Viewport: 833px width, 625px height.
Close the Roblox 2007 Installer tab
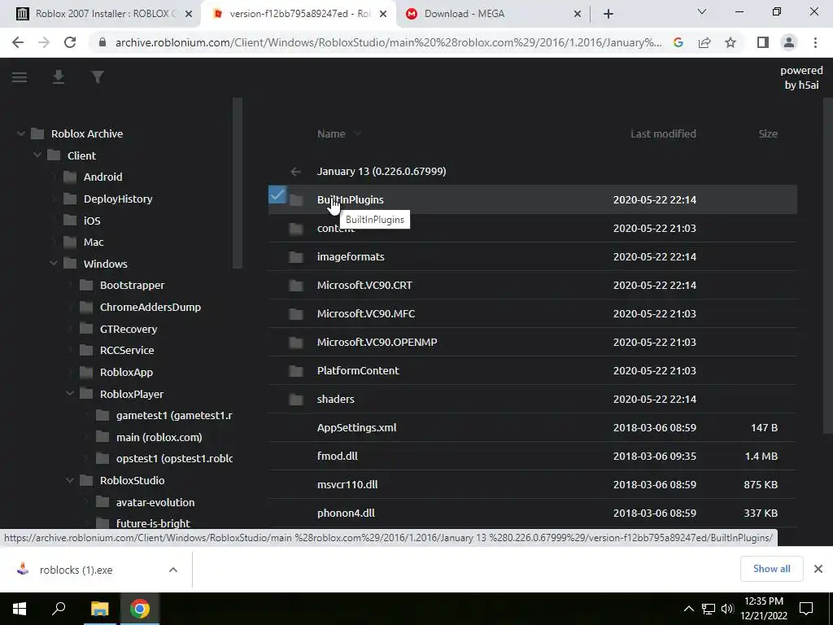tap(189, 15)
